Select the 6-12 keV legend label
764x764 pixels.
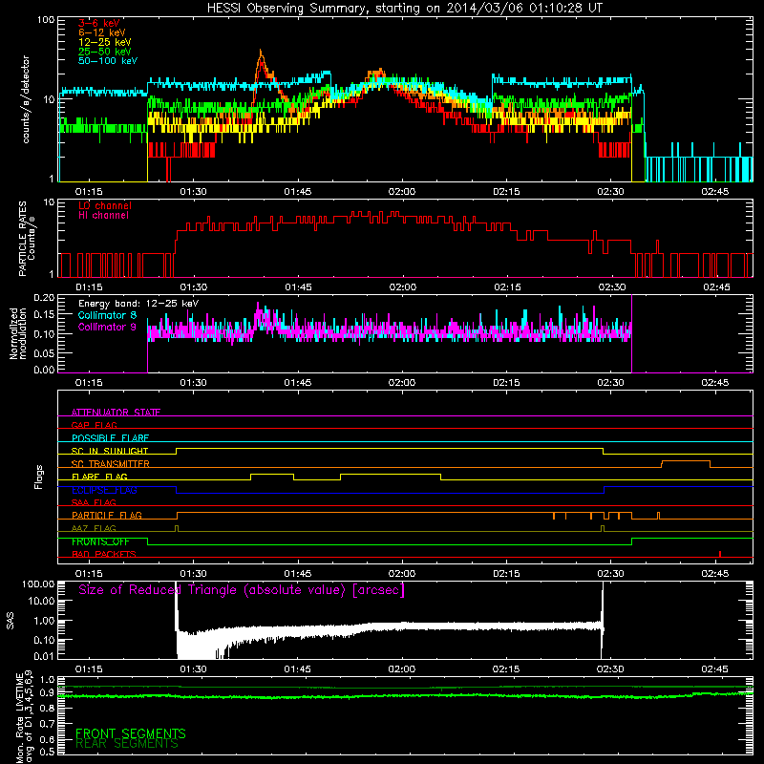tap(102, 32)
